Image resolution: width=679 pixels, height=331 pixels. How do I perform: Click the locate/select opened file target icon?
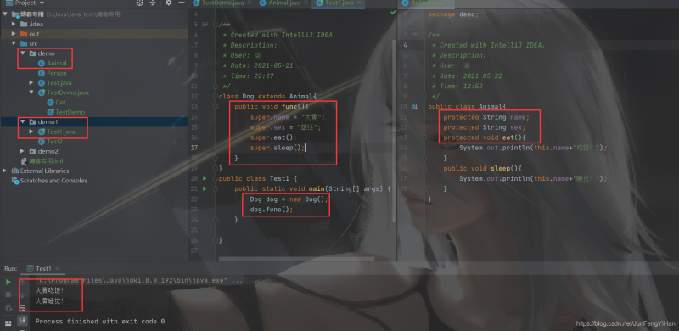[139, 3]
